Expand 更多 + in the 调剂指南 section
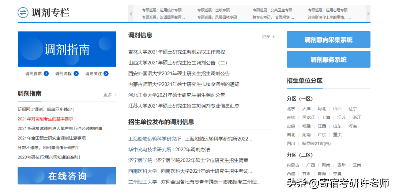The height and width of the screenshot is (194, 395). [x=110, y=95]
